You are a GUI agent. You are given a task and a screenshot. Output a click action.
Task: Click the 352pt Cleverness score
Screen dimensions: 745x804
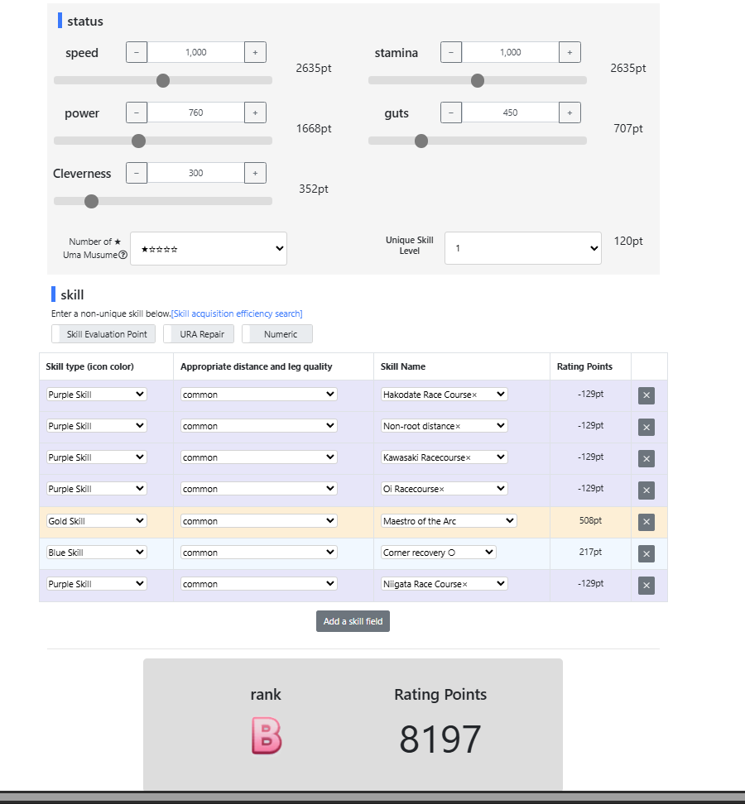(314, 189)
